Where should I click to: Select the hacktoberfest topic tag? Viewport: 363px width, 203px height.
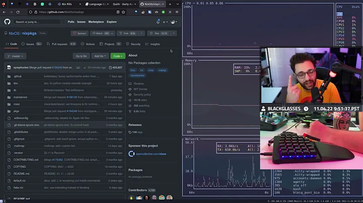coord(137,75)
